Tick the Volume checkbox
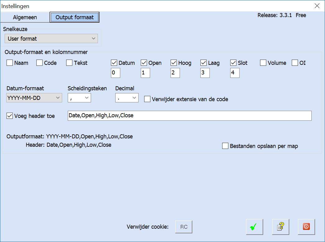This screenshot has width=325, height=242. click(x=263, y=63)
